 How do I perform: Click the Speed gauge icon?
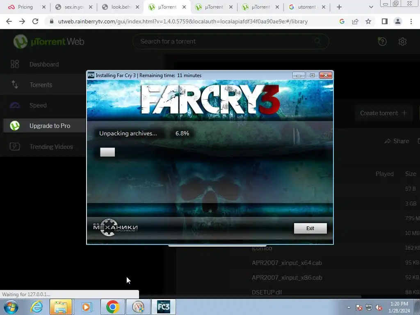coord(15,105)
